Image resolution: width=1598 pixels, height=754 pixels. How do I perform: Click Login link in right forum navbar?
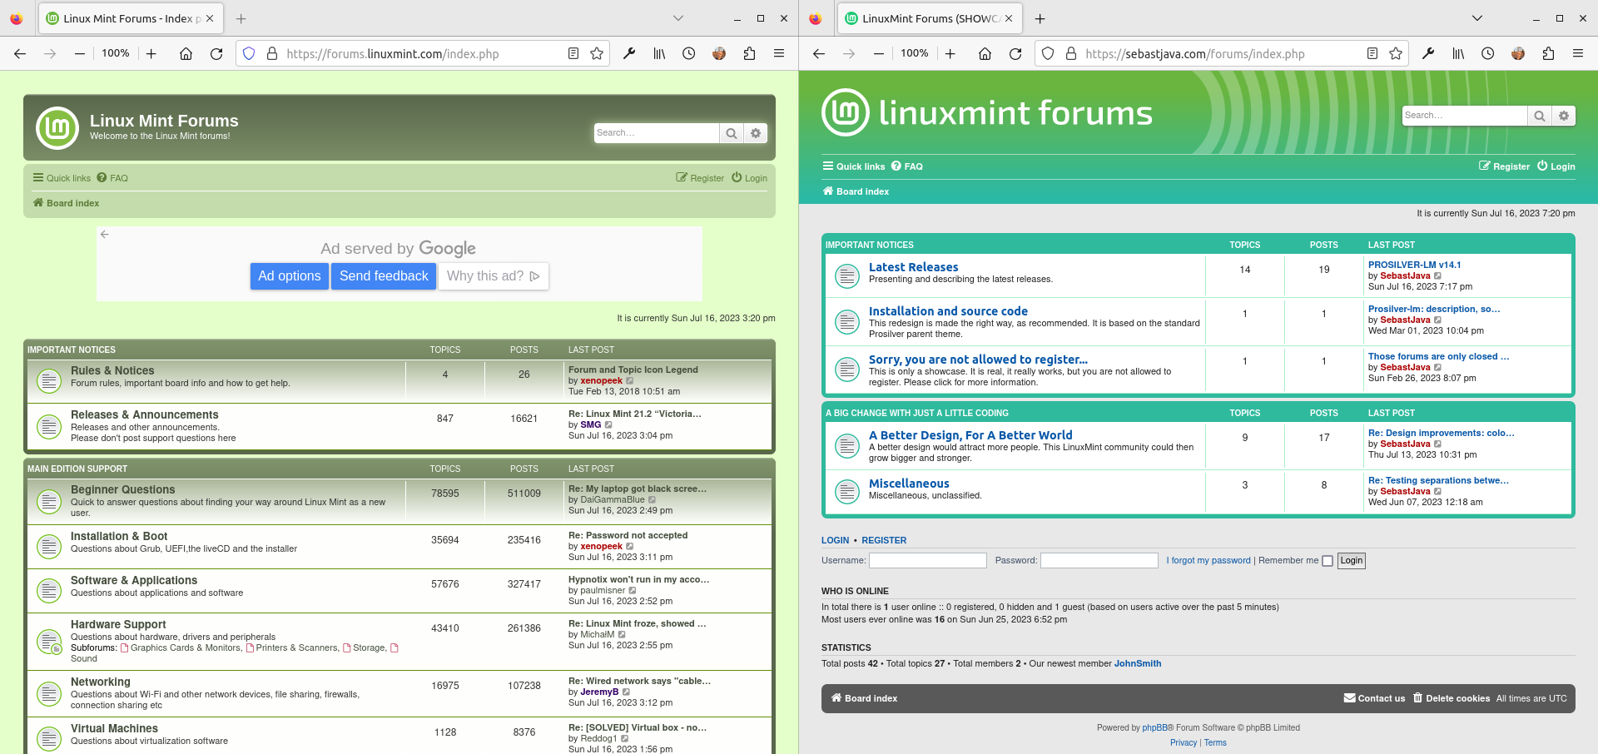point(1556,166)
